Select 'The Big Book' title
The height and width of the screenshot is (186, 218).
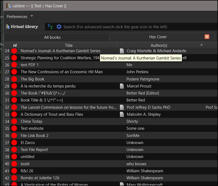32,79
